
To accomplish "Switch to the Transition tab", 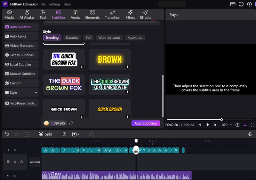I will click(x=113, y=15).
